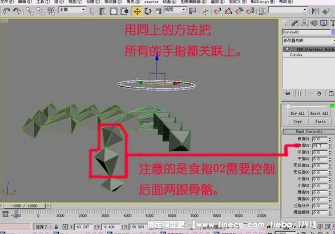Toggle Show End Result icon

click(x=299, y=94)
